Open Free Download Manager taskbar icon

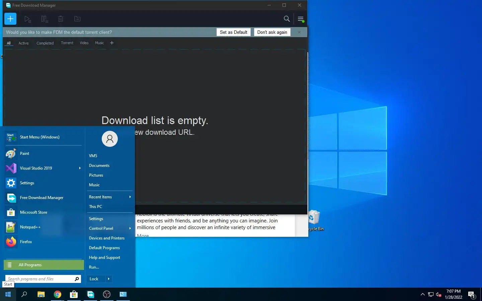point(90,294)
